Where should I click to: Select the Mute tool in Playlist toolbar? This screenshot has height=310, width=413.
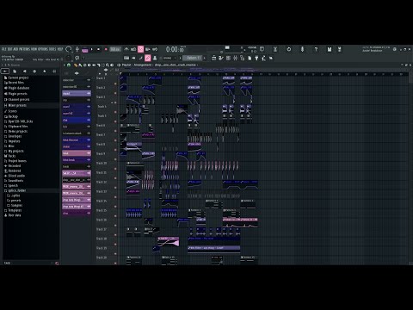89,65
